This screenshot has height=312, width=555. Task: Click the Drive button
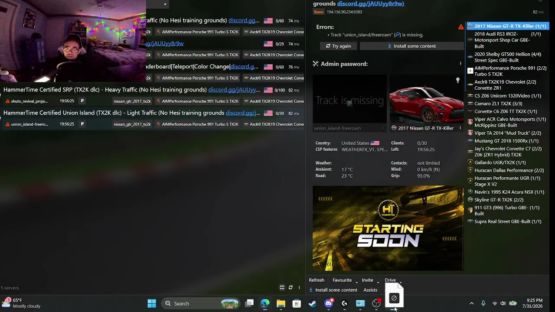point(390,280)
